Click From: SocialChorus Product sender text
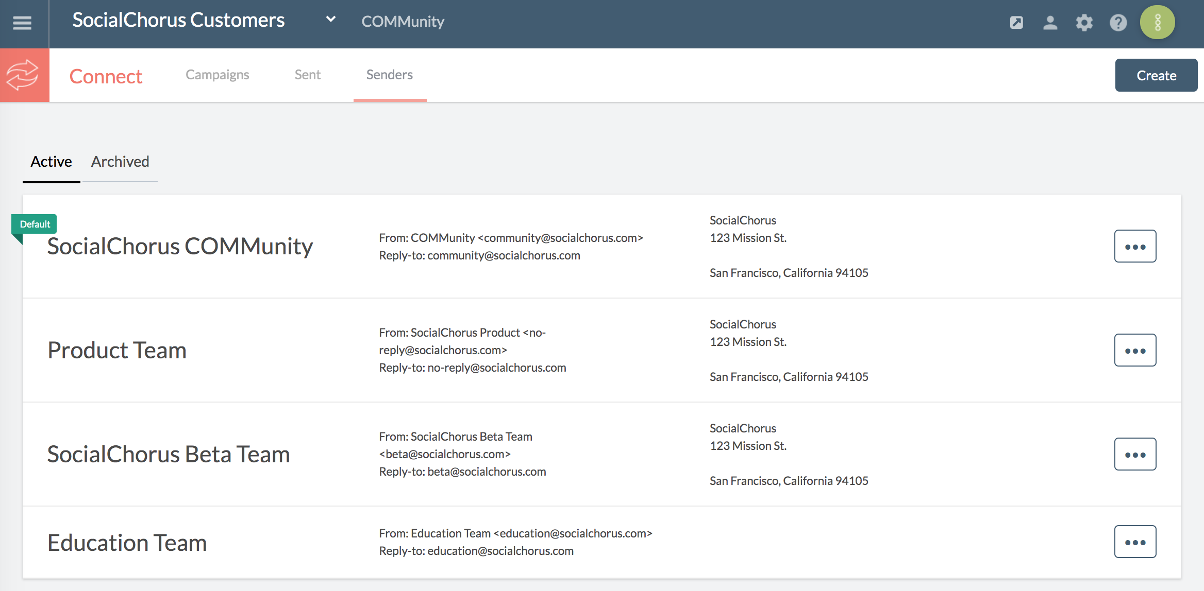Screen dimensions: 1204x591 click(x=462, y=341)
